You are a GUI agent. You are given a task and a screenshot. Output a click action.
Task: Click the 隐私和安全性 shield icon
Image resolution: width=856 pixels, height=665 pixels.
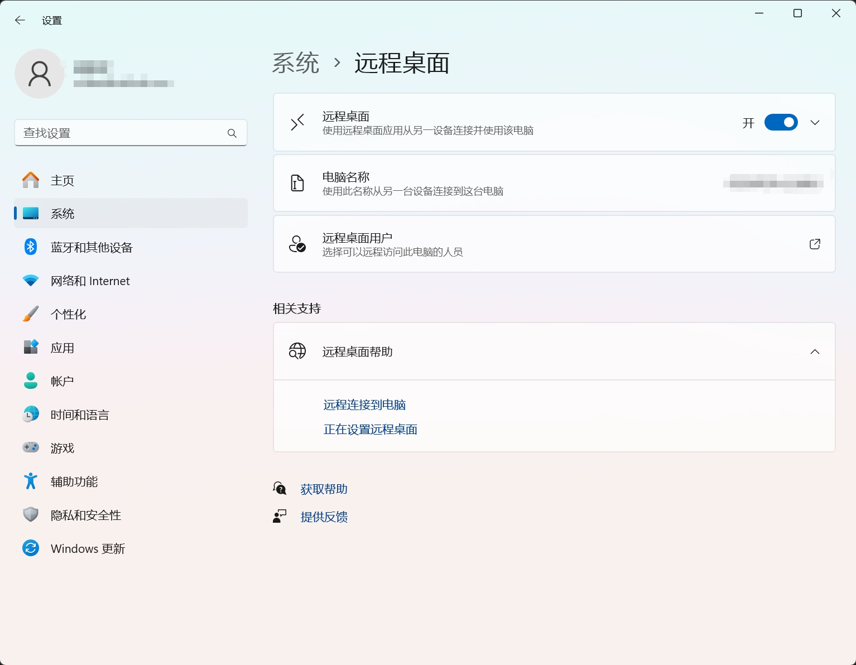click(x=31, y=515)
